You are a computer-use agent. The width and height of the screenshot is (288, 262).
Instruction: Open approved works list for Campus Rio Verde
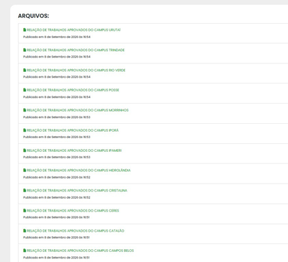tap(76, 71)
